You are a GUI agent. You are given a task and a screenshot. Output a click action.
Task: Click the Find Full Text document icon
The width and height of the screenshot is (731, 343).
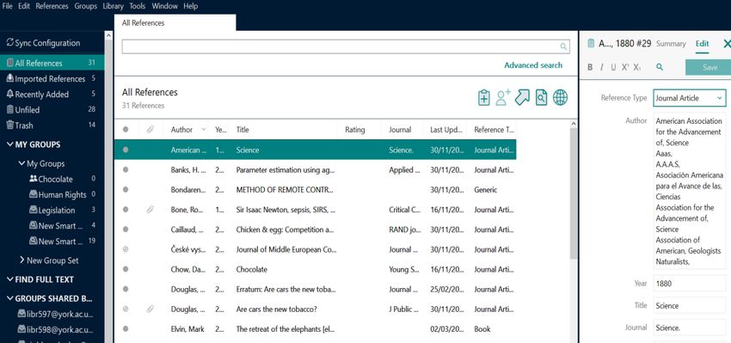(x=541, y=97)
